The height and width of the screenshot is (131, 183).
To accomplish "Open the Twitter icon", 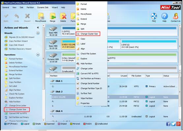I will click(173, 124).
